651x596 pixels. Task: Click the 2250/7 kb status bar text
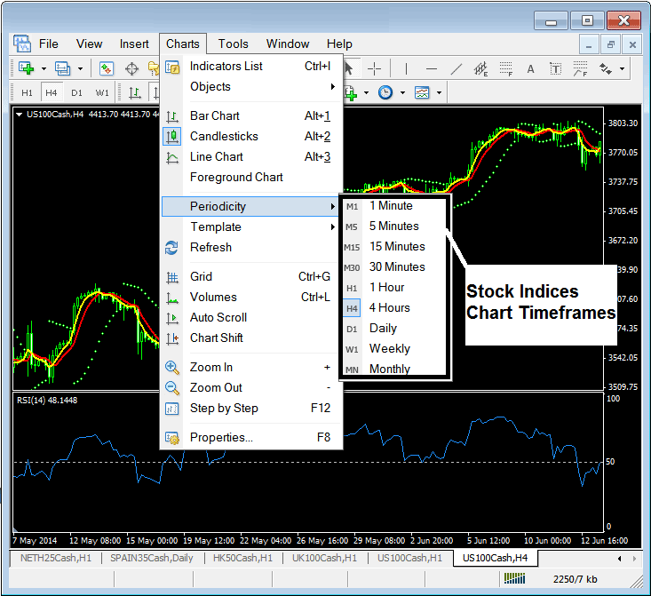pos(575,579)
